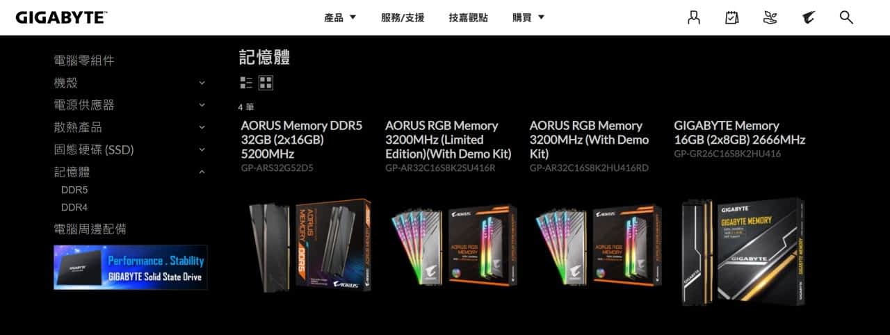This screenshot has height=335, width=890.
Task: Click the search magnifier icon
Action: coord(846,17)
